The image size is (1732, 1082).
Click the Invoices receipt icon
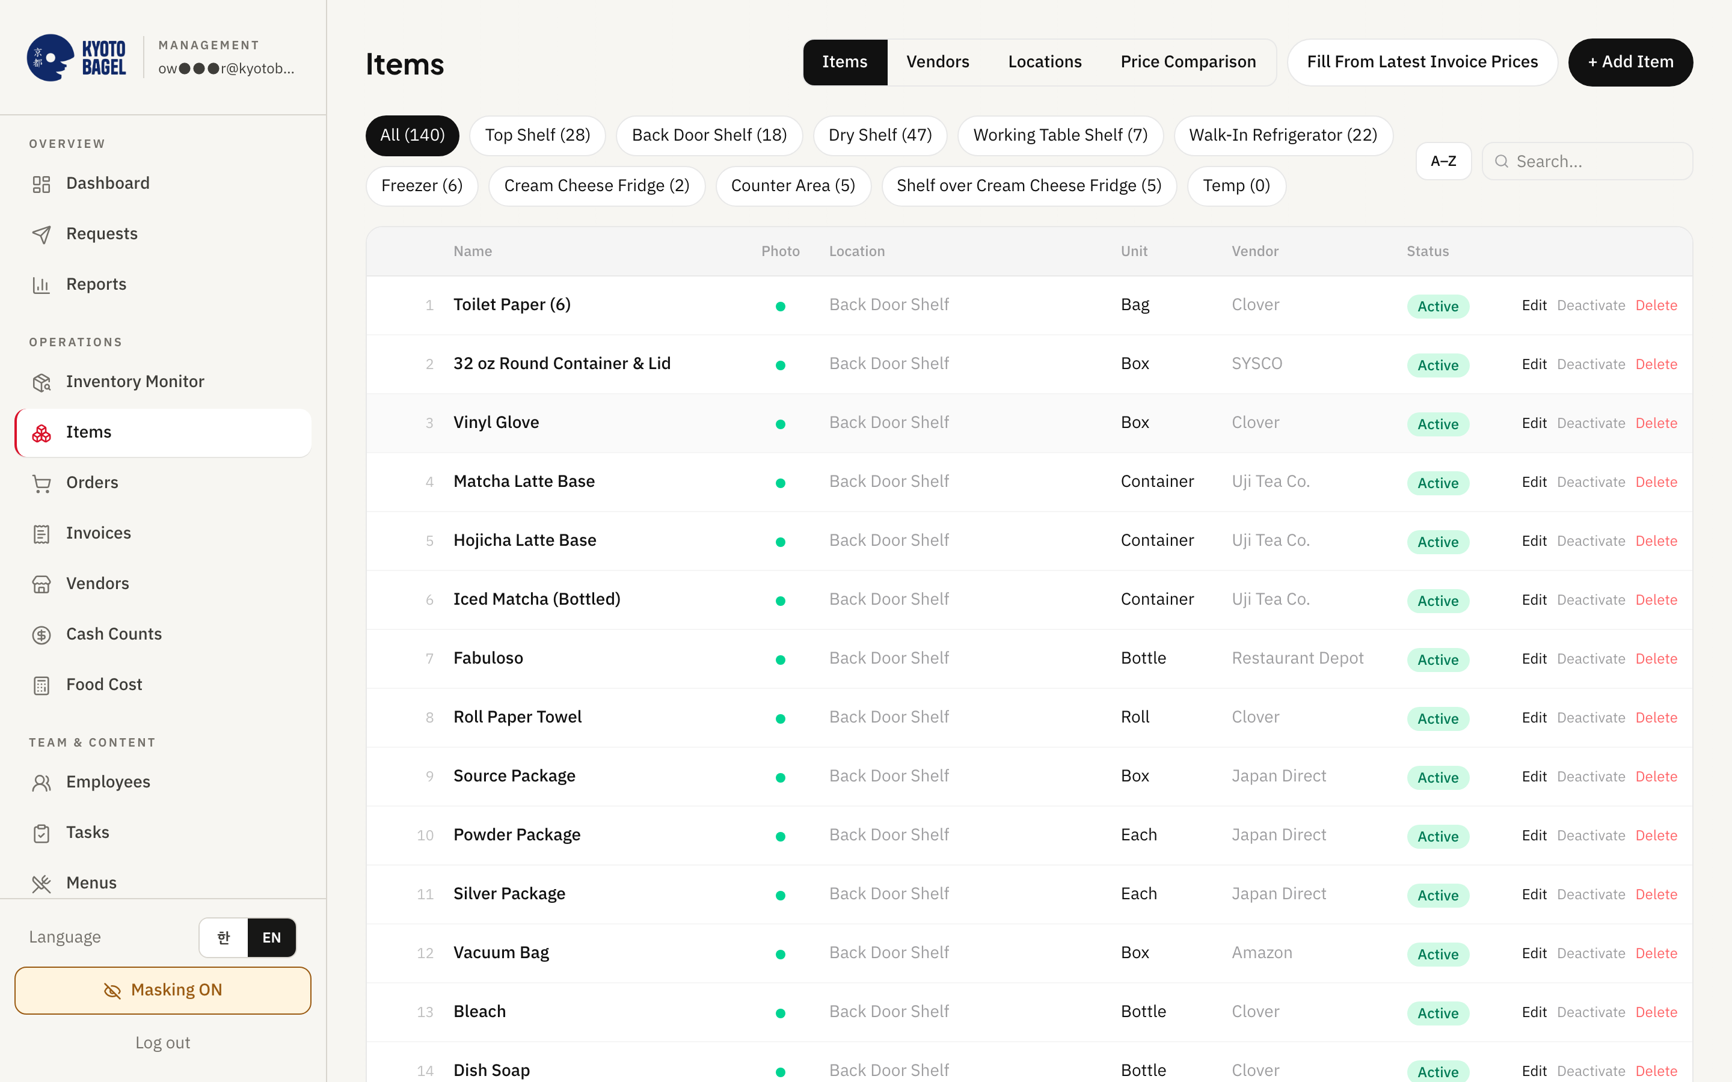point(41,534)
